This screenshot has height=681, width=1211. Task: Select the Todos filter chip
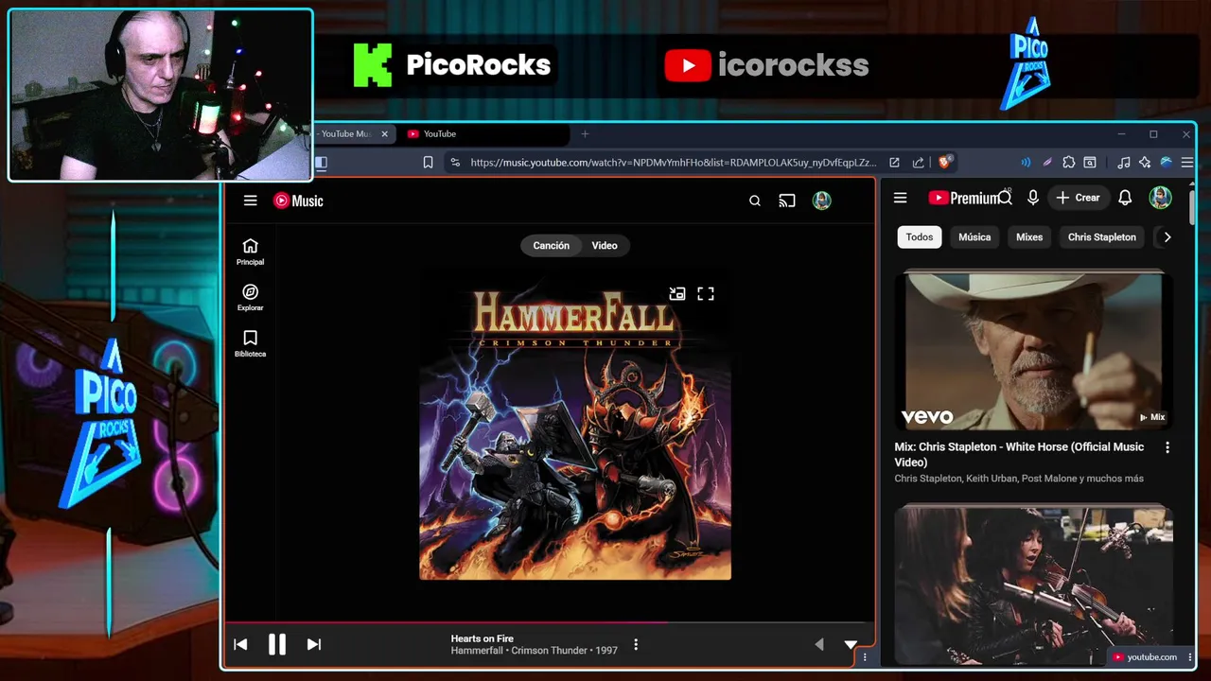coord(920,237)
